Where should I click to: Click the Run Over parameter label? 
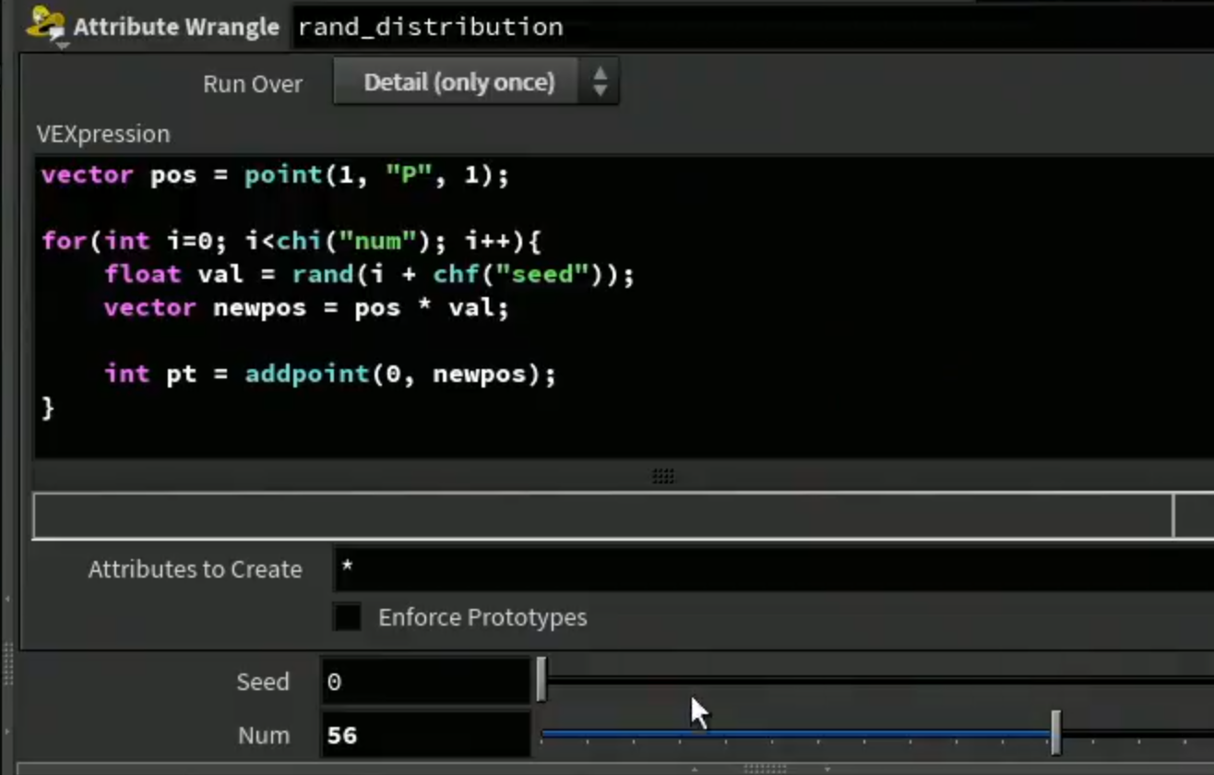(x=252, y=84)
